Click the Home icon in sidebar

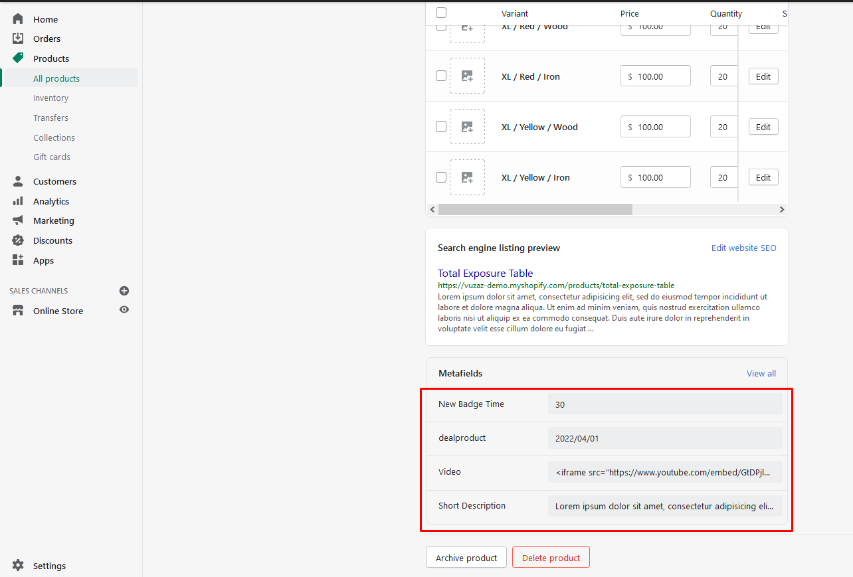point(18,19)
